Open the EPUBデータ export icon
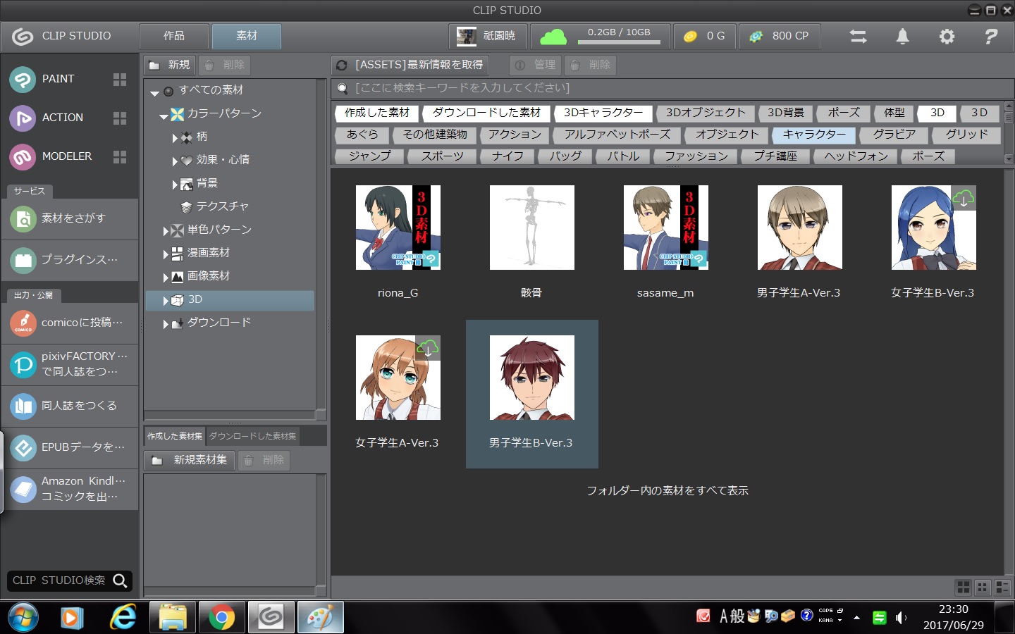The image size is (1015, 634). [23, 447]
